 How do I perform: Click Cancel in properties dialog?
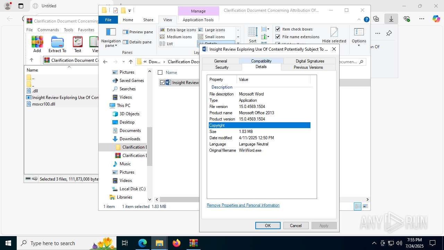tap(296, 225)
